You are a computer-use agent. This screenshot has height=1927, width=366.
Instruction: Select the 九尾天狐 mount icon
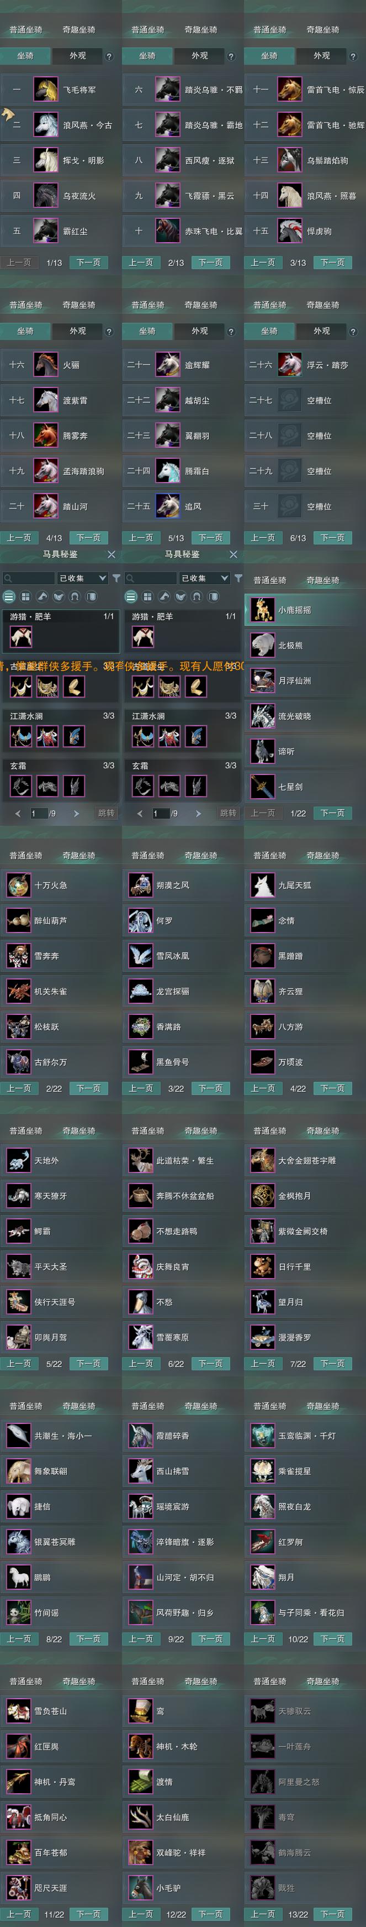(262, 885)
